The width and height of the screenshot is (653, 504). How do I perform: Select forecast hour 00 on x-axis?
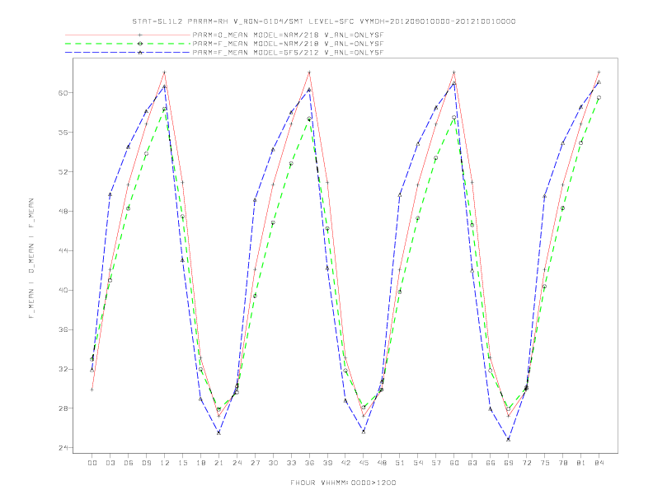pyautogui.click(x=92, y=463)
